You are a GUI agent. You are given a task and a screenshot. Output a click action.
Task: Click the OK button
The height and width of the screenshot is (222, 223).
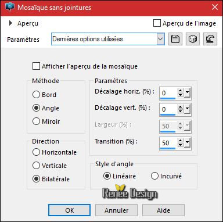pyautogui.click(x=69, y=210)
